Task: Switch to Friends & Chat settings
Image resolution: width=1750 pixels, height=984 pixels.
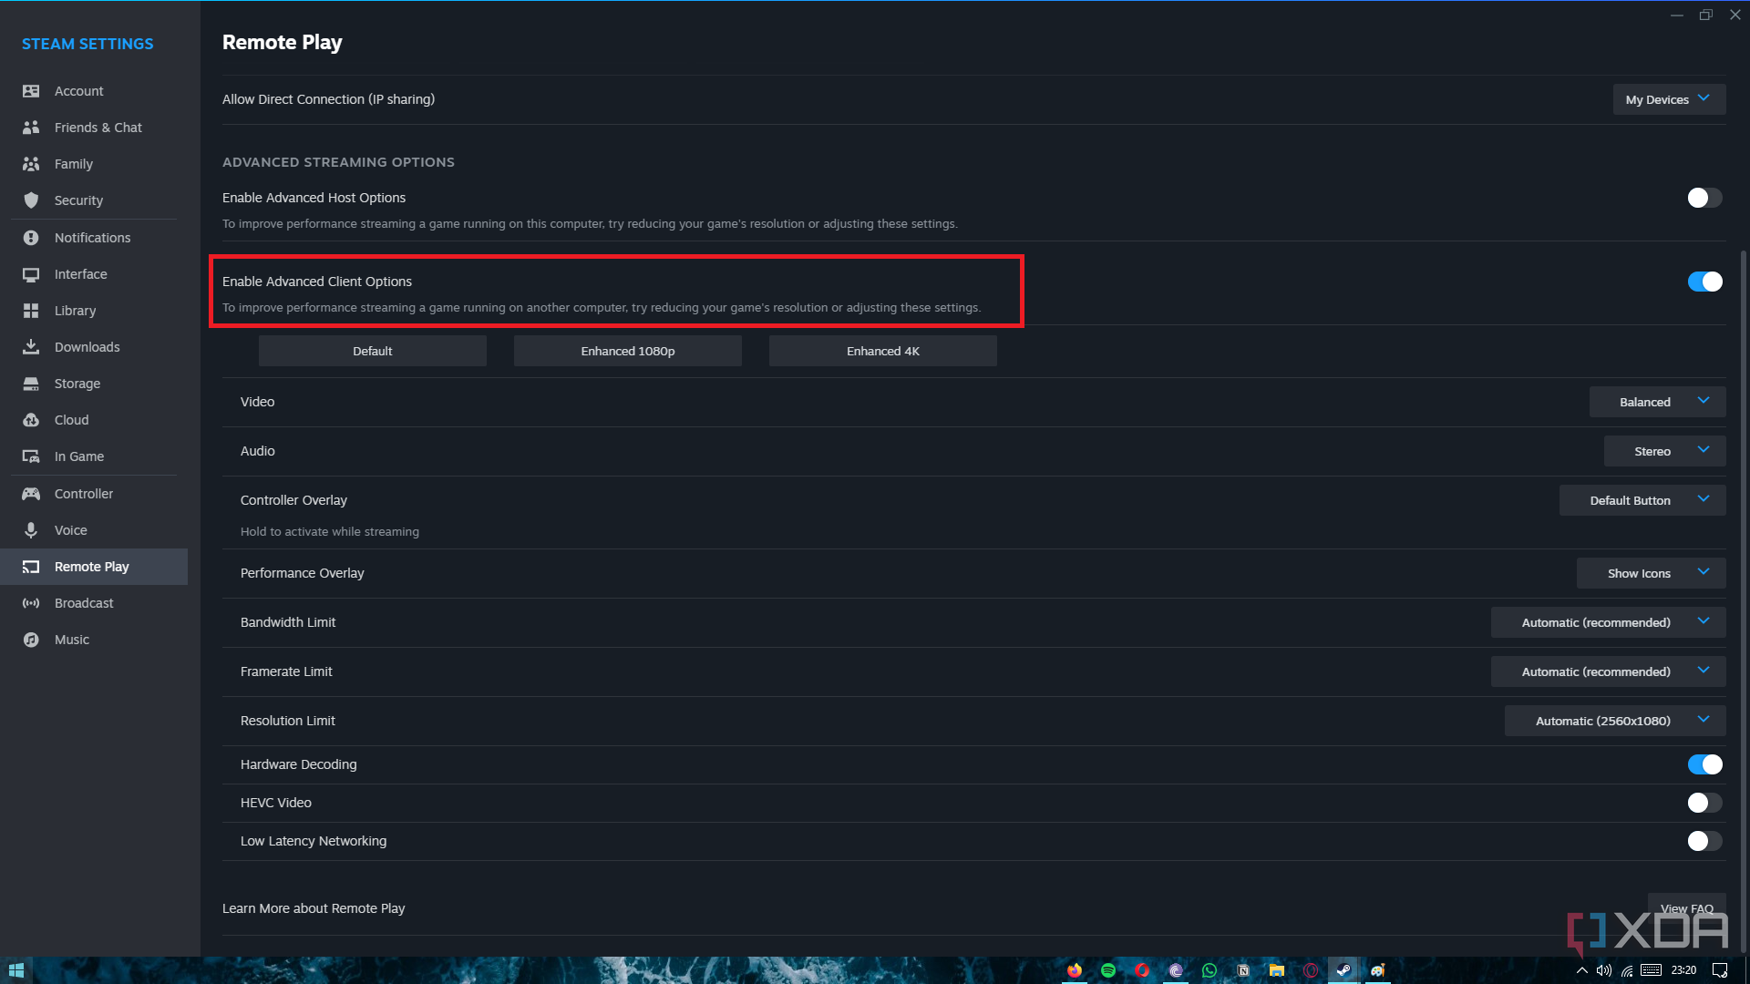Action: (x=94, y=128)
